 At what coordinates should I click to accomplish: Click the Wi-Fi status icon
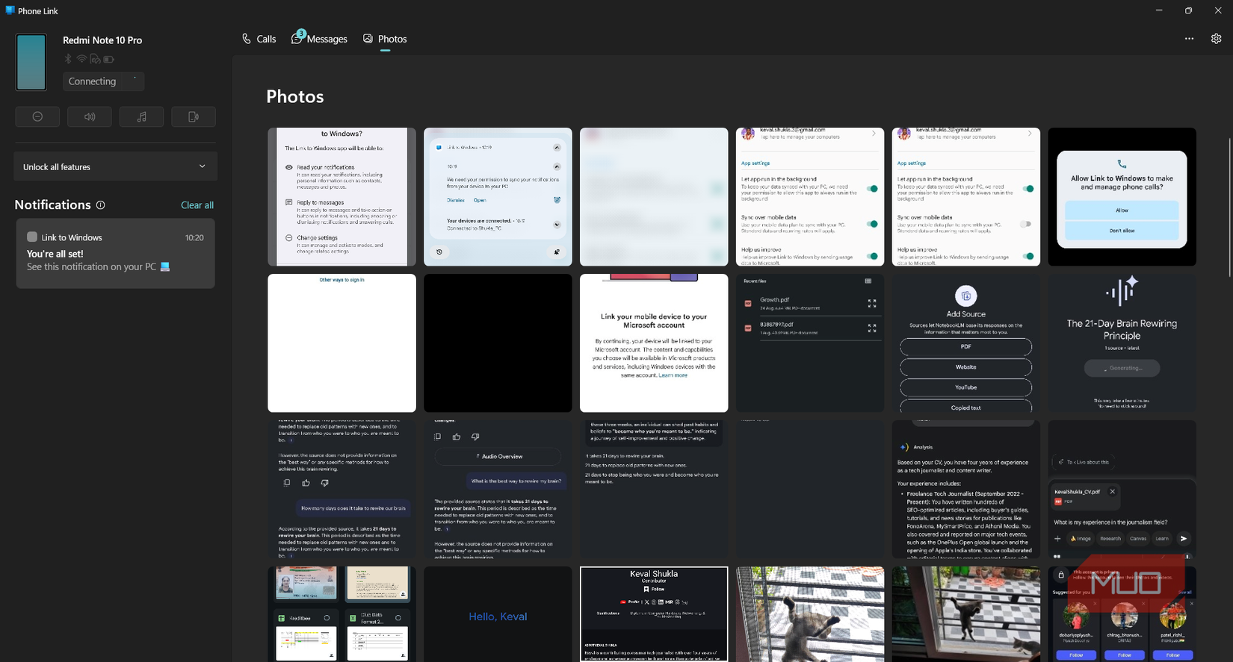coord(81,59)
